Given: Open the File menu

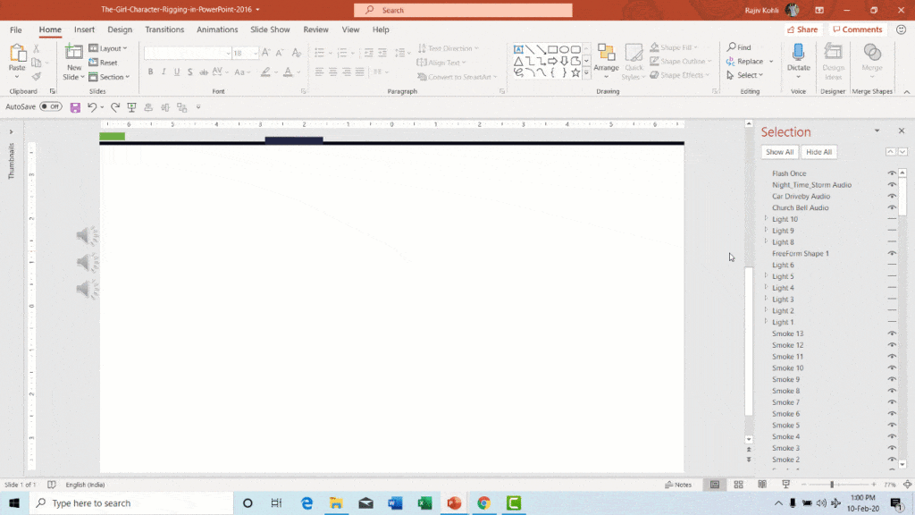Looking at the screenshot, I should 15,30.
